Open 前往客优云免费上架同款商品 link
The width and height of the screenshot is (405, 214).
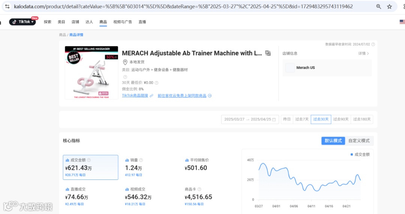tap(182, 96)
